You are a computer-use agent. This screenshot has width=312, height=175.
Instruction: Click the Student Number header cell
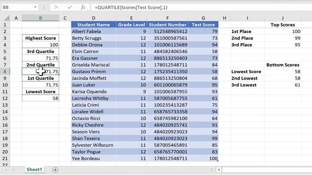tap(167, 25)
